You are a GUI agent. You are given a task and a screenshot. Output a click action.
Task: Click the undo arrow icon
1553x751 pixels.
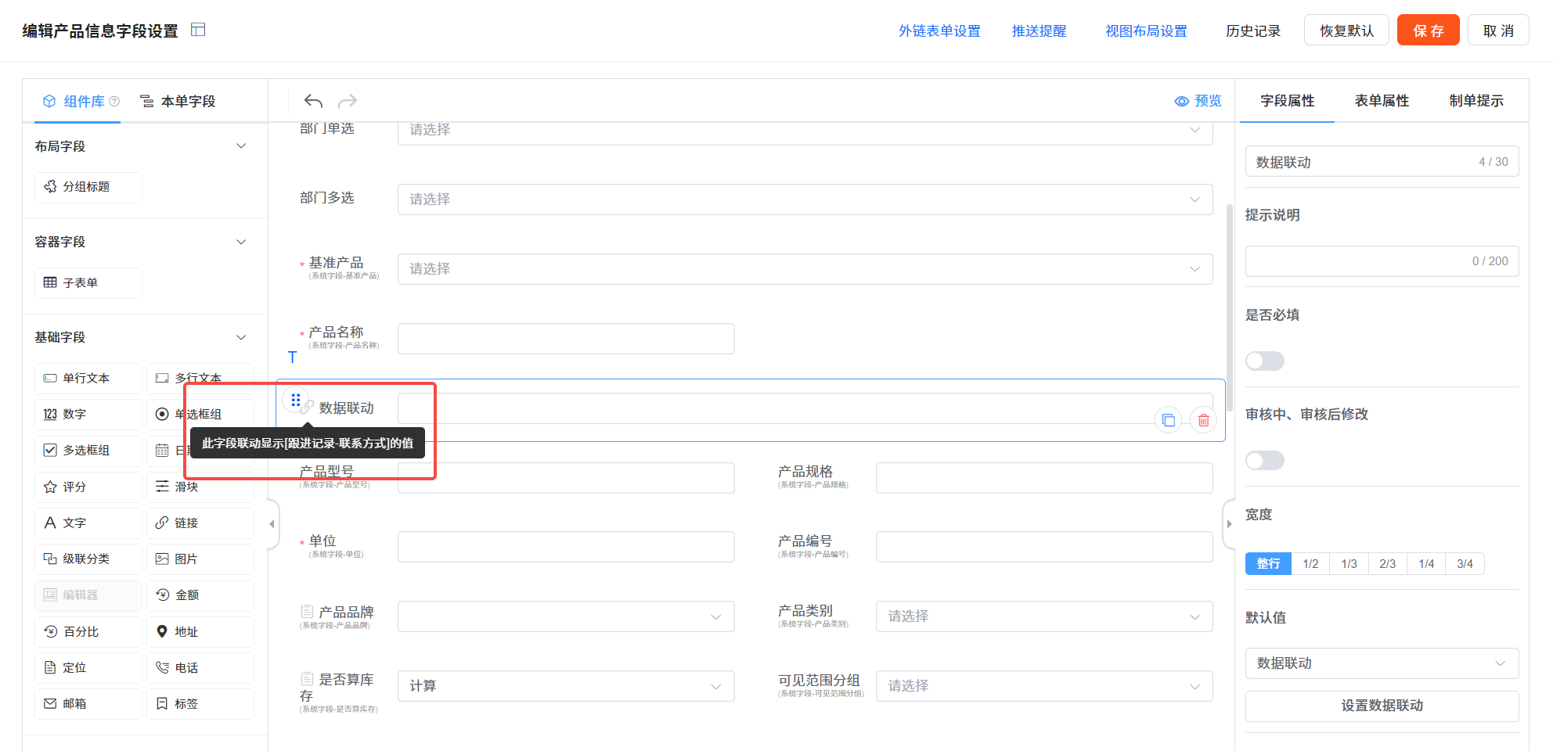pyautogui.click(x=313, y=101)
